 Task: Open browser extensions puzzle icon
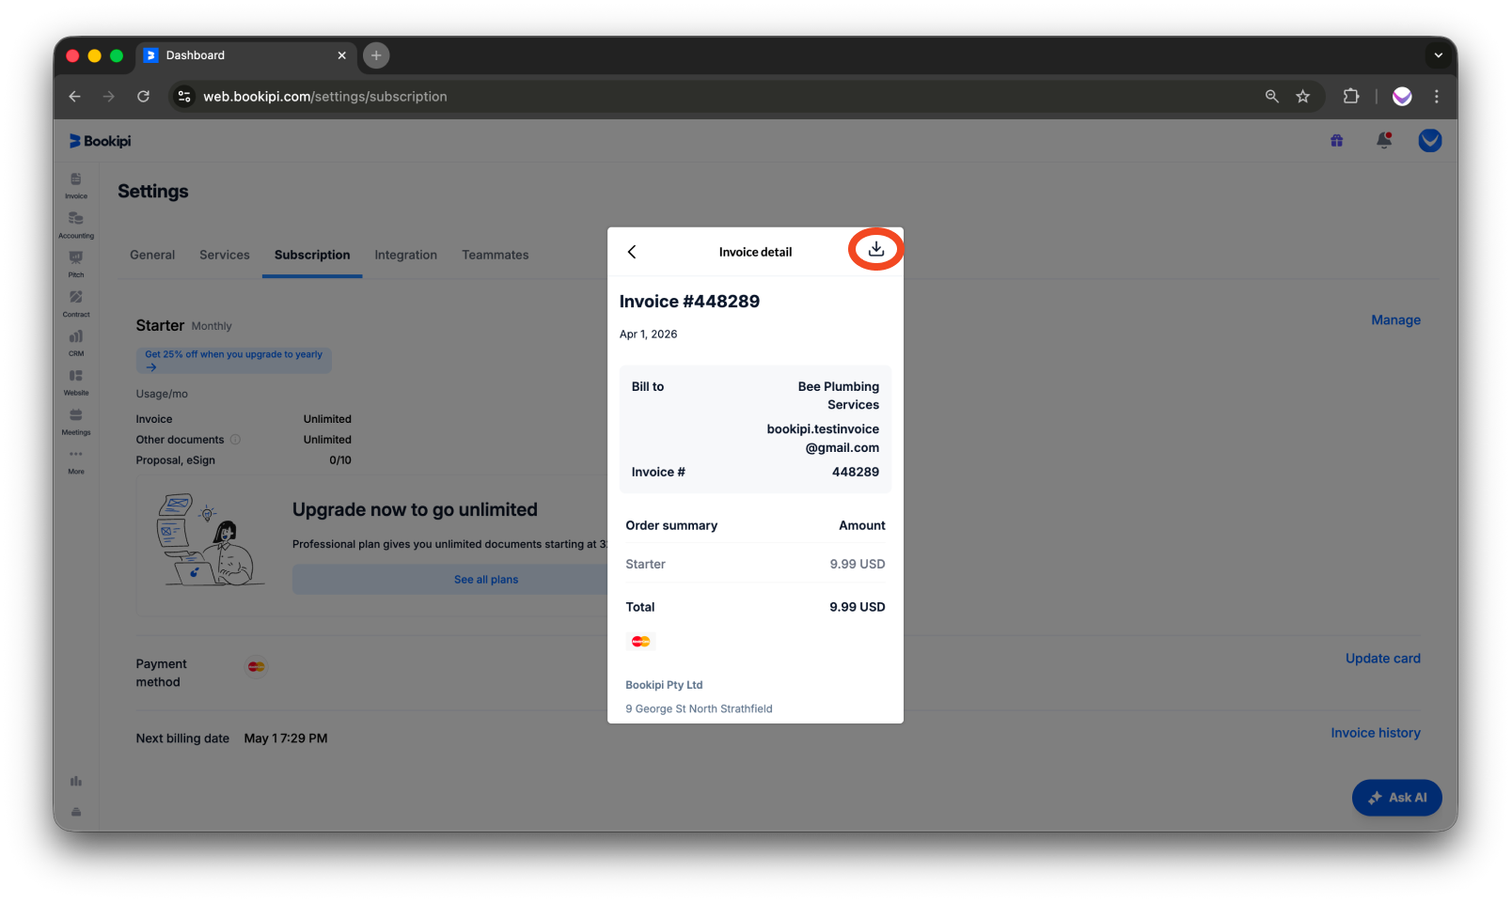pyautogui.click(x=1351, y=96)
